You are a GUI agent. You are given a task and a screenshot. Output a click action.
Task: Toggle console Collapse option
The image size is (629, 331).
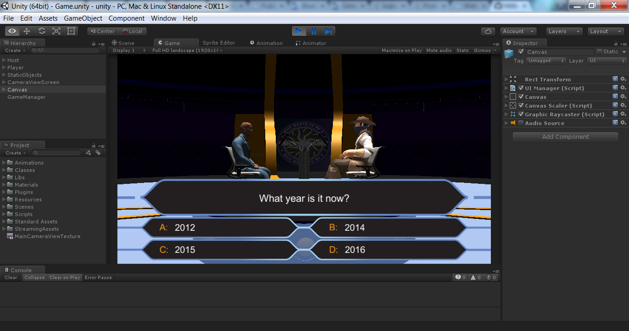click(x=35, y=277)
